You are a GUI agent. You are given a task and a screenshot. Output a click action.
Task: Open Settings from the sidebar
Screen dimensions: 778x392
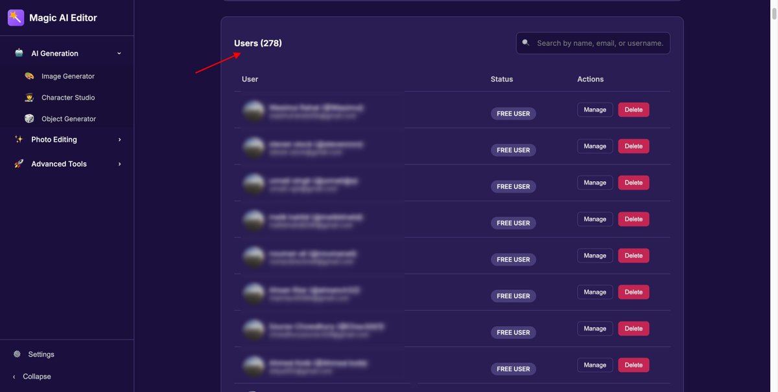pos(41,354)
